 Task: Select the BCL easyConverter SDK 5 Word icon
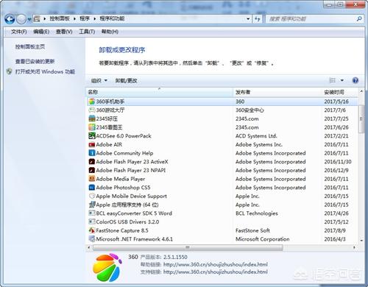tap(92, 213)
